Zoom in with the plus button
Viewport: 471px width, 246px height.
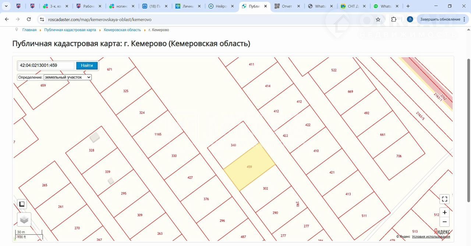[x=445, y=213]
